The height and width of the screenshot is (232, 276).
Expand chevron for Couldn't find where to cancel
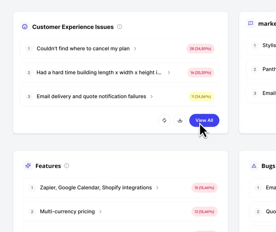coord(135,49)
